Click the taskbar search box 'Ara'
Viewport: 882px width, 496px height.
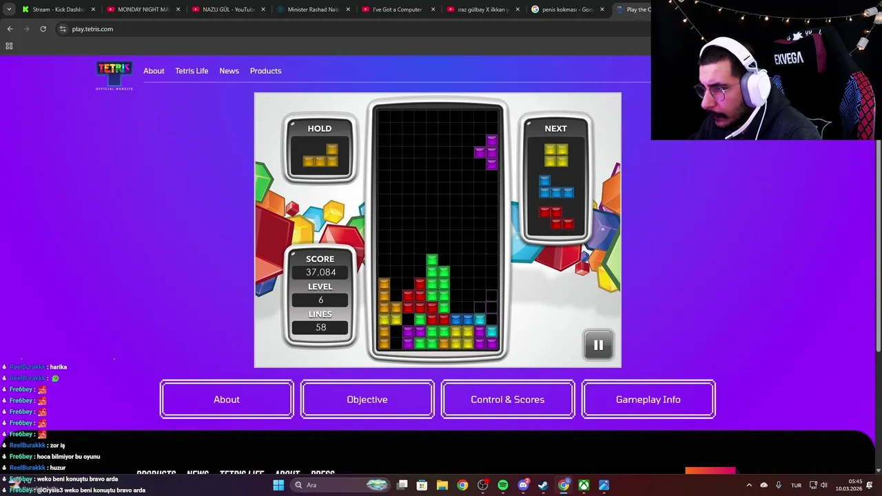click(x=341, y=485)
